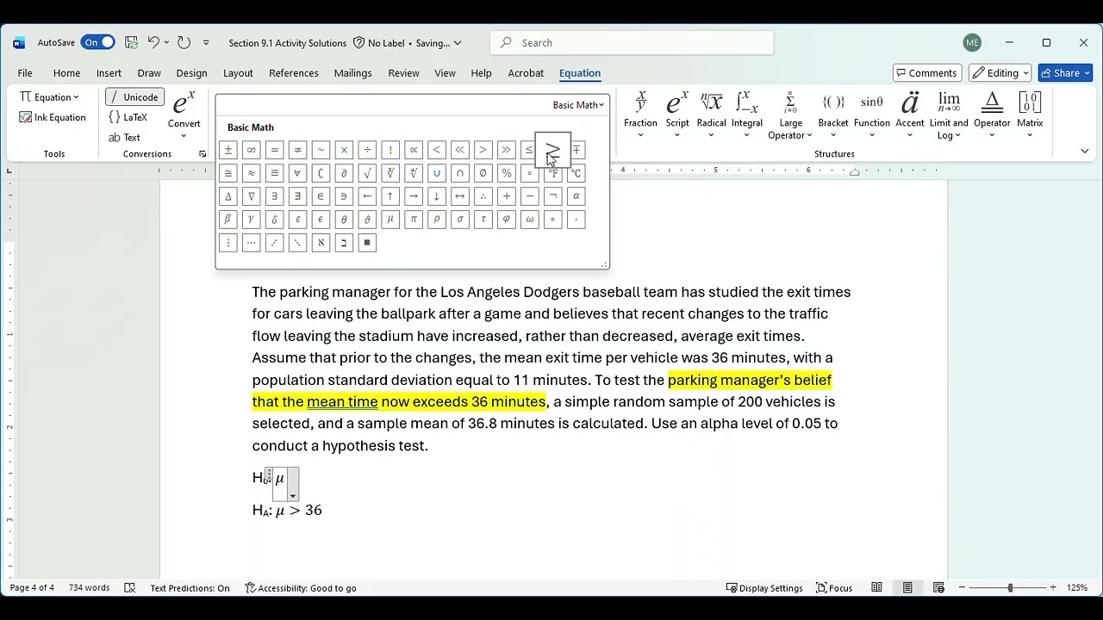
Task: Click the Comments button
Action: click(x=927, y=73)
